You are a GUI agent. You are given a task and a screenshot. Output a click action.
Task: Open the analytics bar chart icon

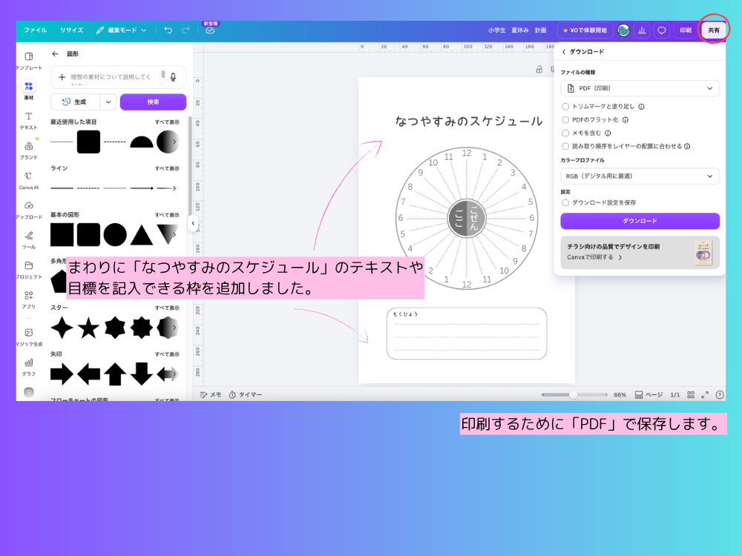click(642, 30)
